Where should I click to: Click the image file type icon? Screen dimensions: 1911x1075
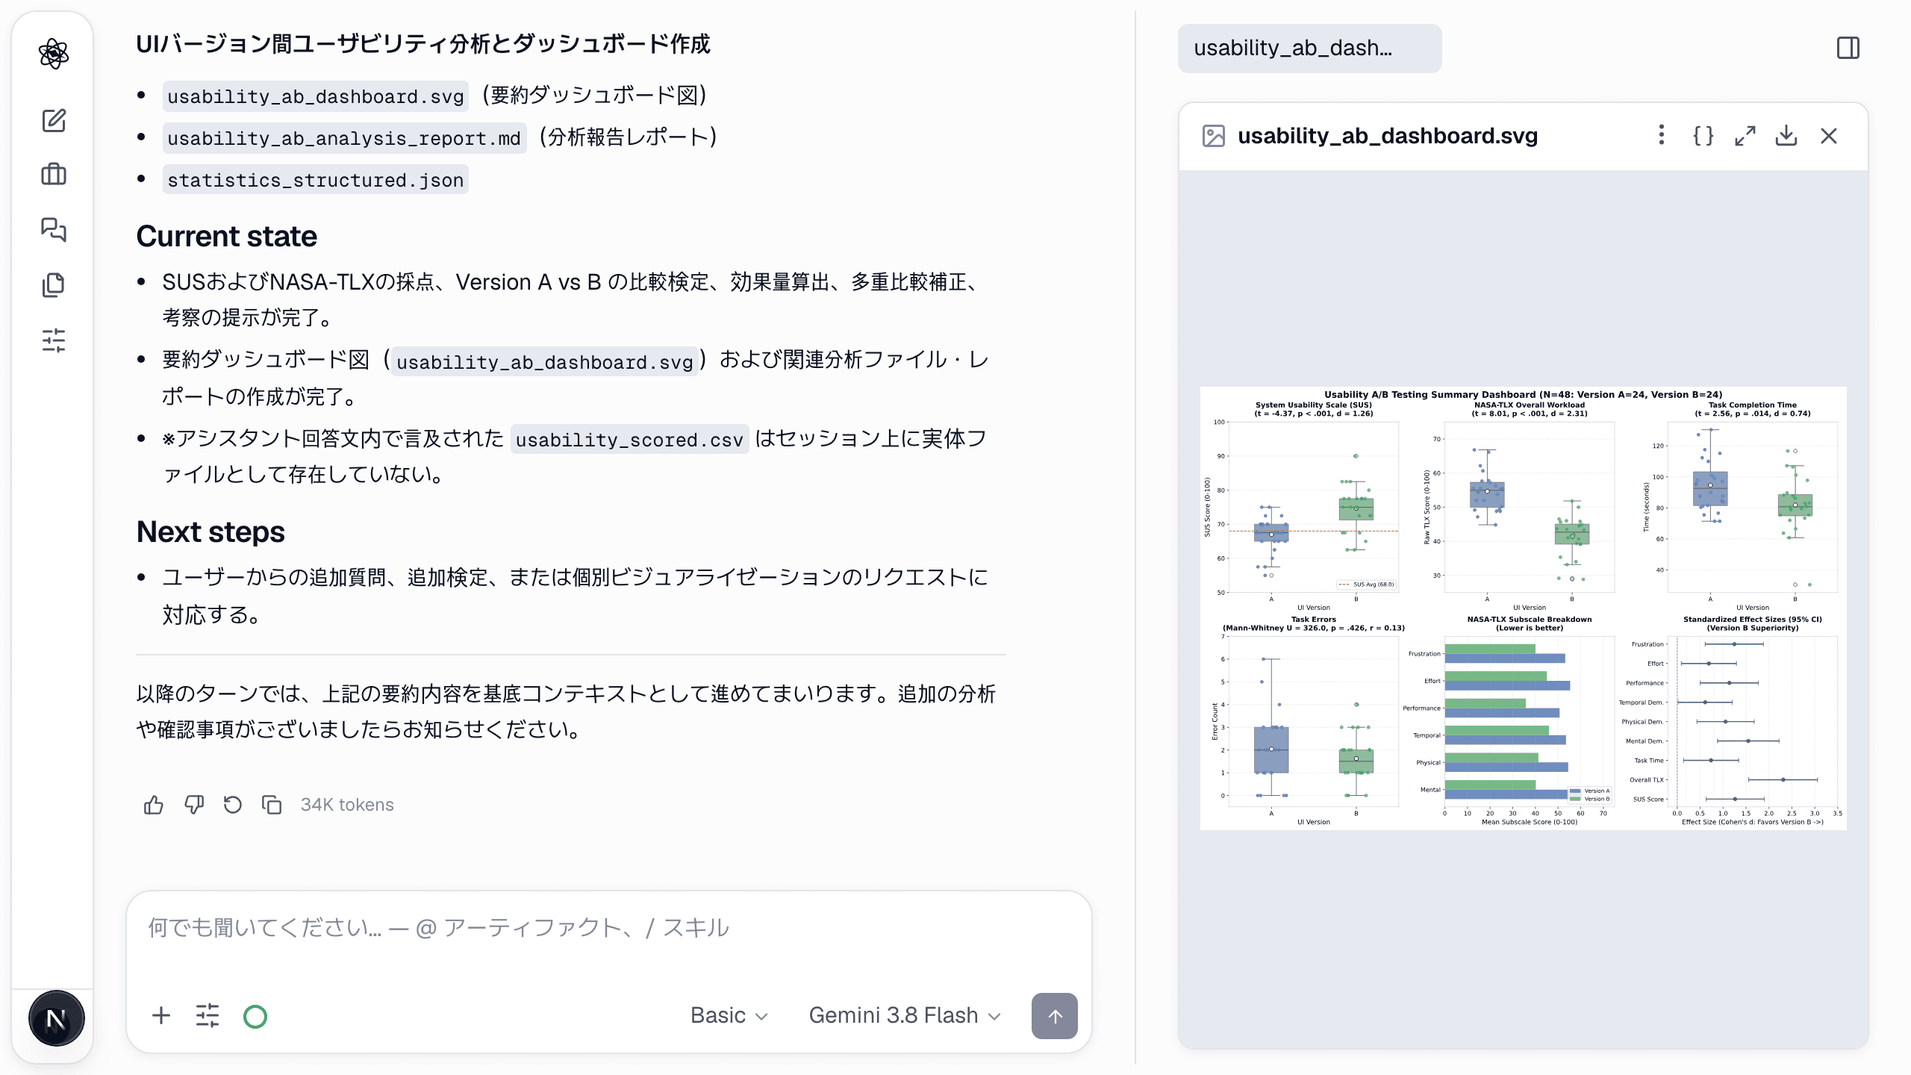[x=1214, y=136]
